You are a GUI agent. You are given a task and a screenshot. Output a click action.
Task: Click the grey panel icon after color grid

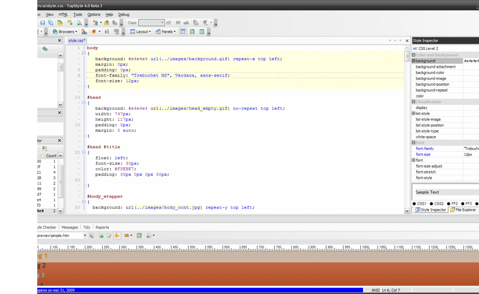117,32
